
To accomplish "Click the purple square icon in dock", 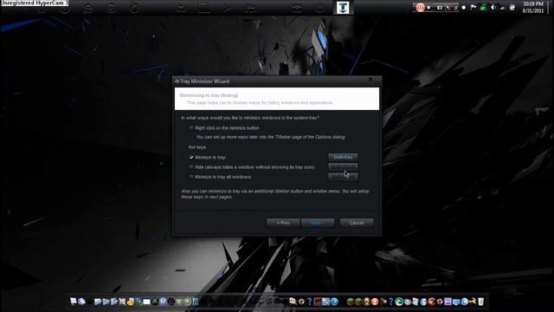I will [x=448, y=302].
